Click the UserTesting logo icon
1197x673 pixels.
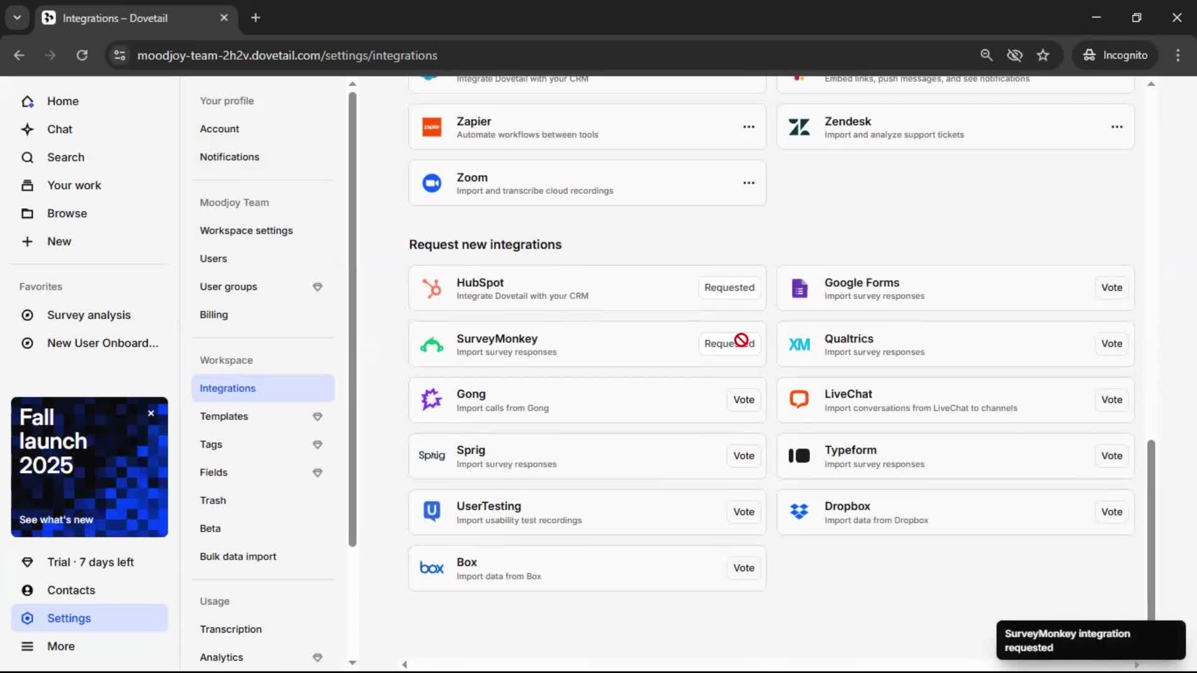coord(431,512)
